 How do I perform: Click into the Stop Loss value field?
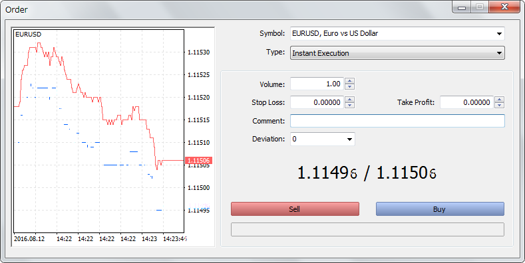[x=317, y=102]
